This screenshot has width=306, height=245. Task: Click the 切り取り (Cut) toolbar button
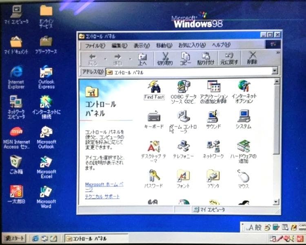click(x=165, y=59)
